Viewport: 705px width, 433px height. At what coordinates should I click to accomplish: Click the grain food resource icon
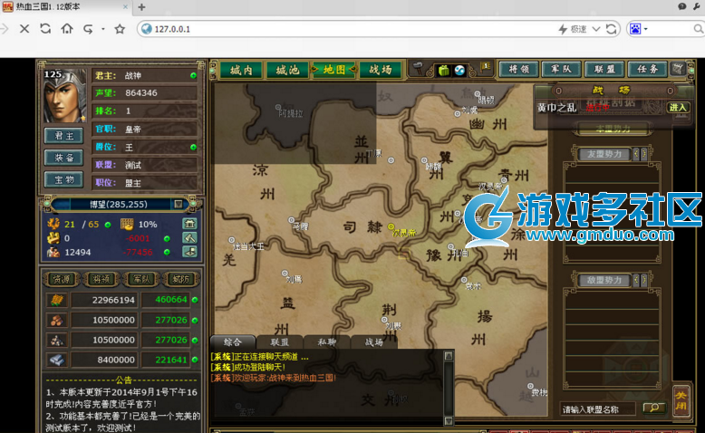(57, 300)
